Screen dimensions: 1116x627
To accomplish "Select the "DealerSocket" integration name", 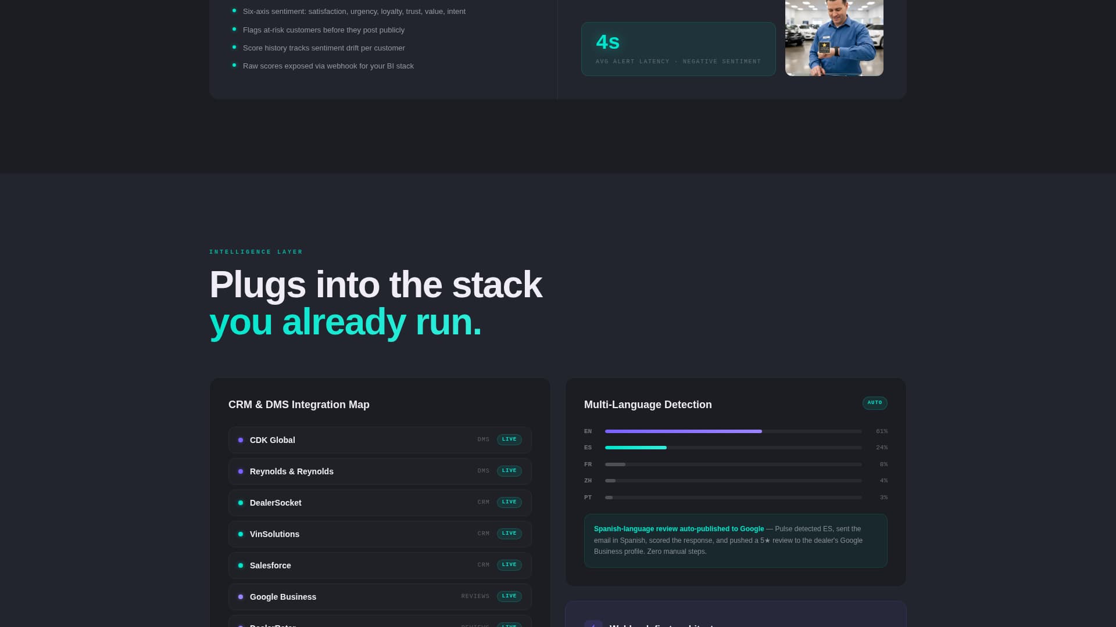I will coord(276,503).
